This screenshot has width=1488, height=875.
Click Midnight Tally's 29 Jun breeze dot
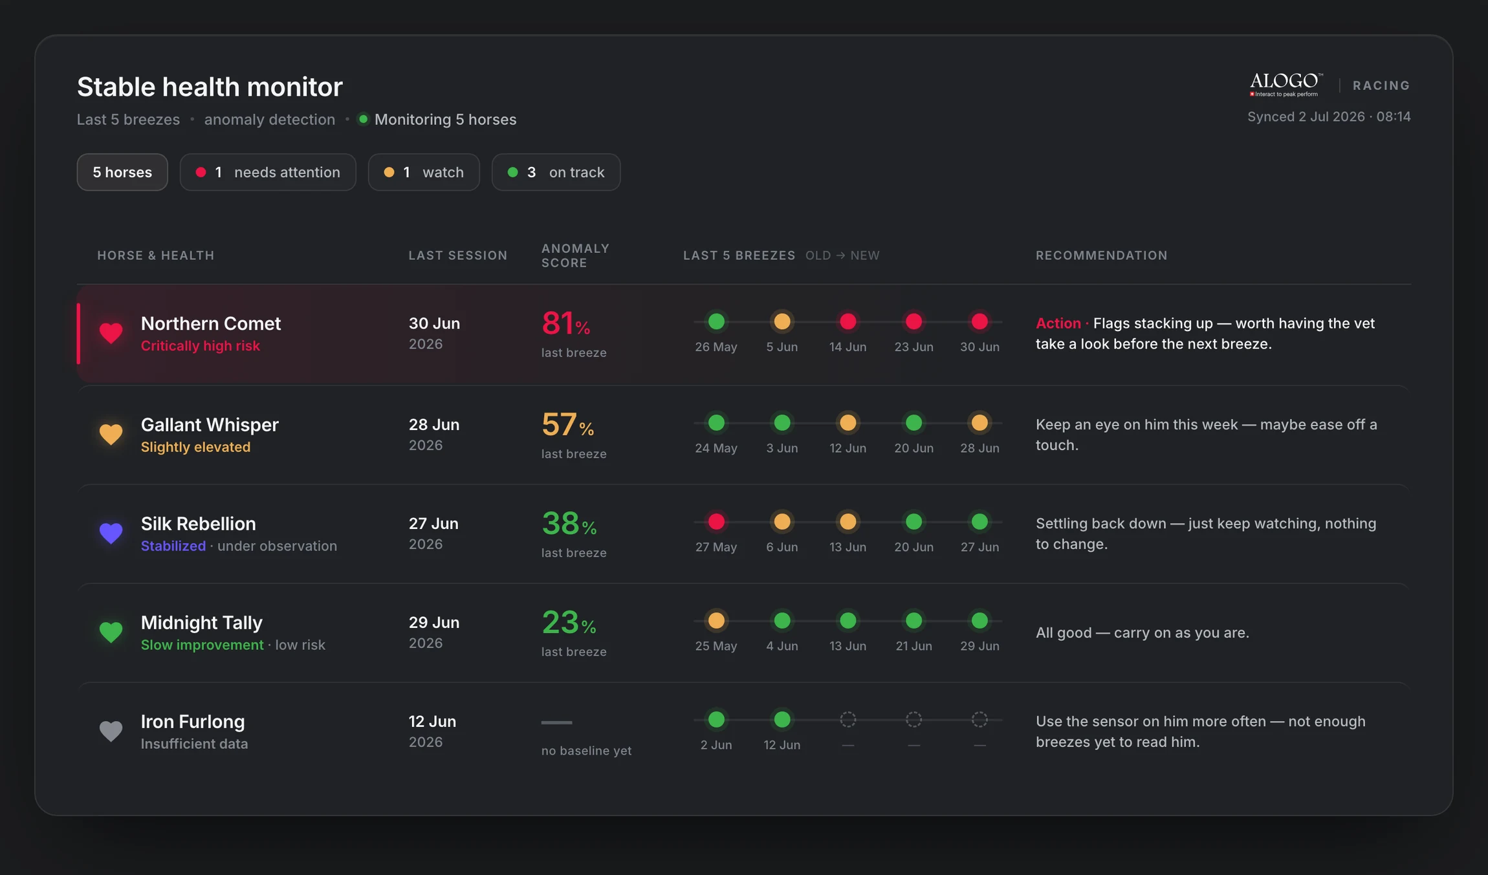[980, 621]
